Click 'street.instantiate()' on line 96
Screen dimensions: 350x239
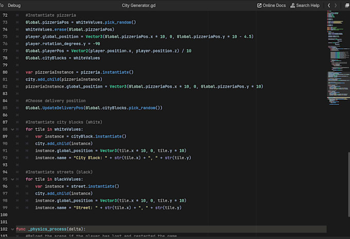coord(95,187)
